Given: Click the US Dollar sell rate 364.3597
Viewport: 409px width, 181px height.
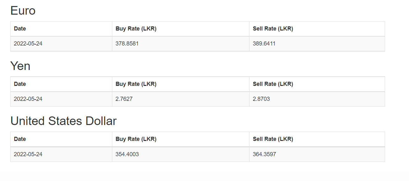Looking at the screenshot, I should (264, 154).
